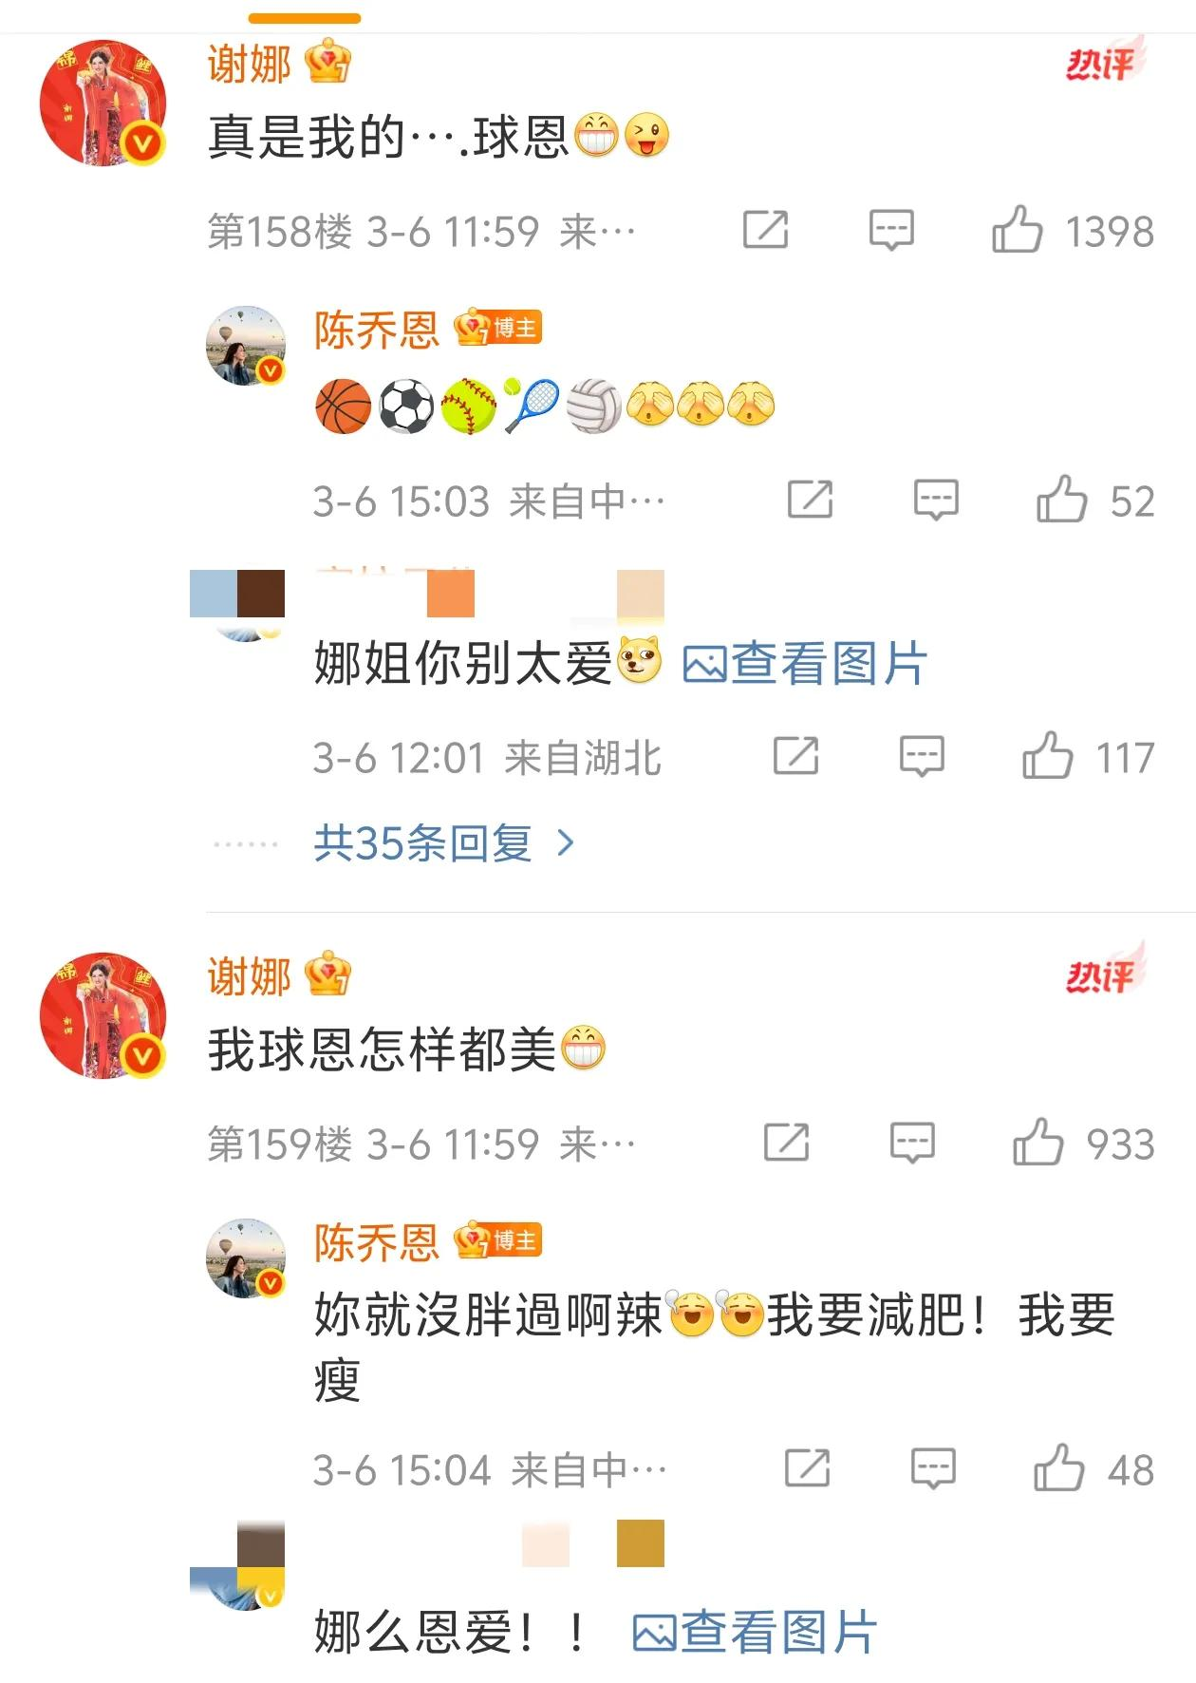
Task: Tap 谢娜 username on the 第159楼 comment
Action: point(250,976)
